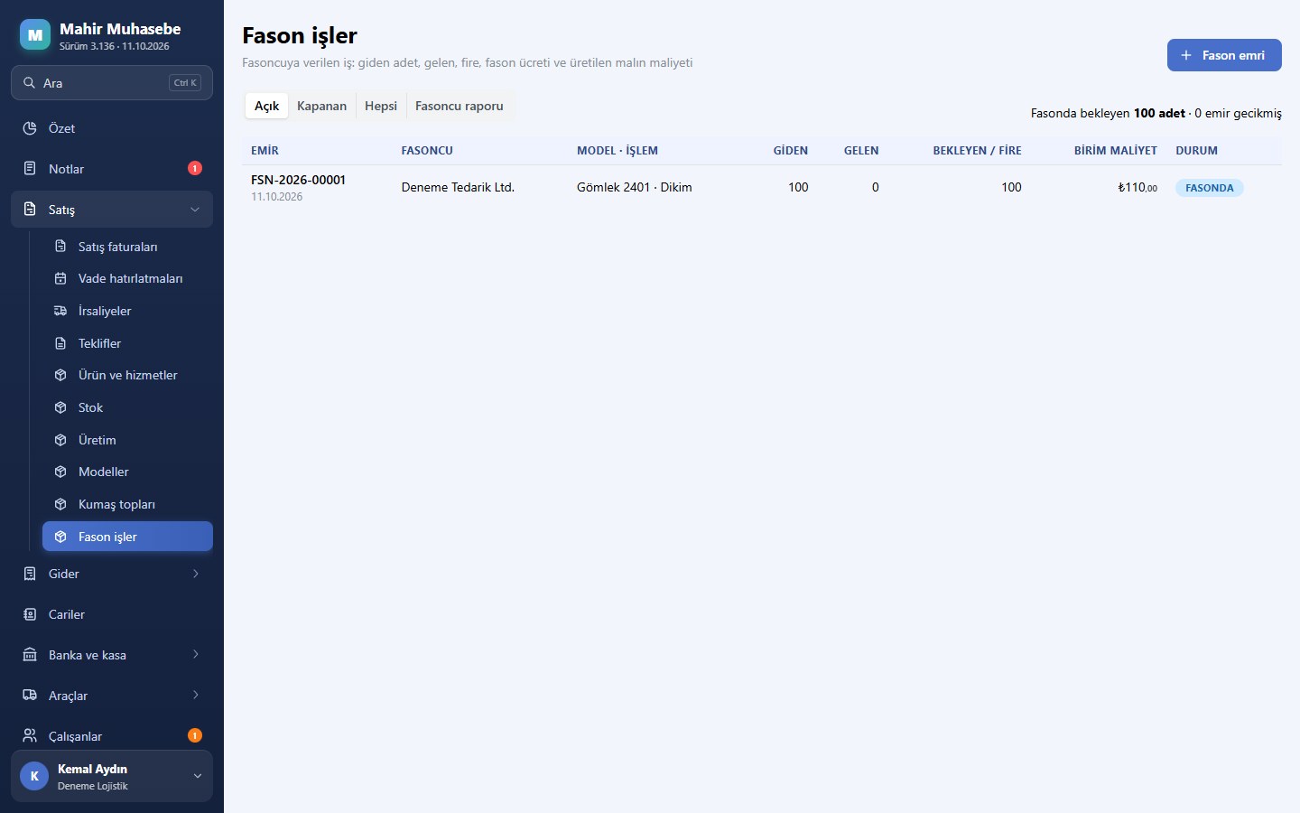This screenshot has height=813, width=1300.
Task: Go to Fason işler in sidebar
Action: pyautogui.click(x=127, y=537)
